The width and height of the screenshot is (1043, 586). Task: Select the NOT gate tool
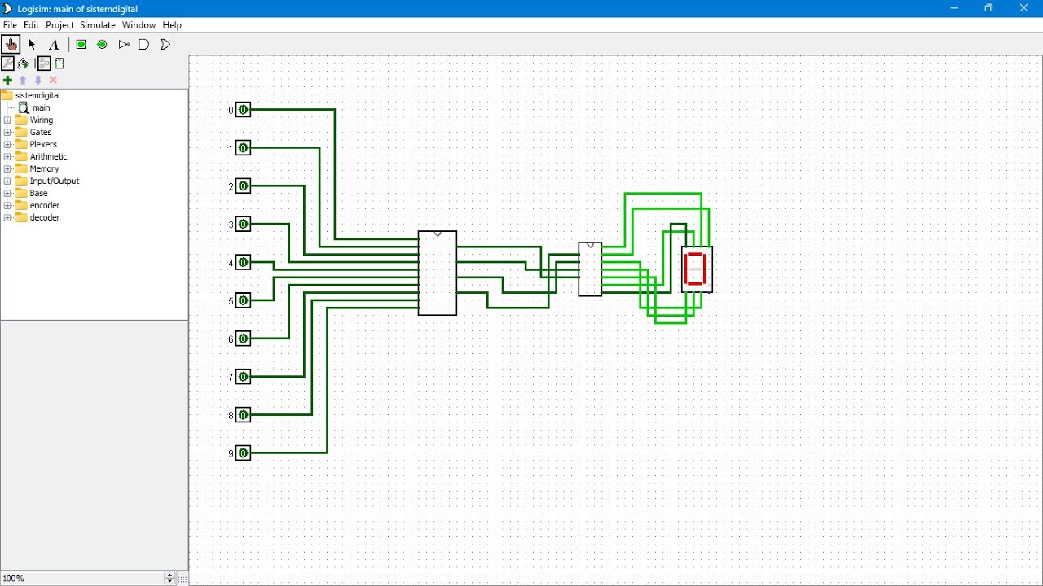tap(124, 45)
